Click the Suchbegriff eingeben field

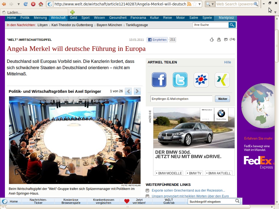(x=211, y=202)
